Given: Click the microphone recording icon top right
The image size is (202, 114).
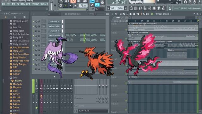Looking at the screenshot, I should [x=195, y=2].
